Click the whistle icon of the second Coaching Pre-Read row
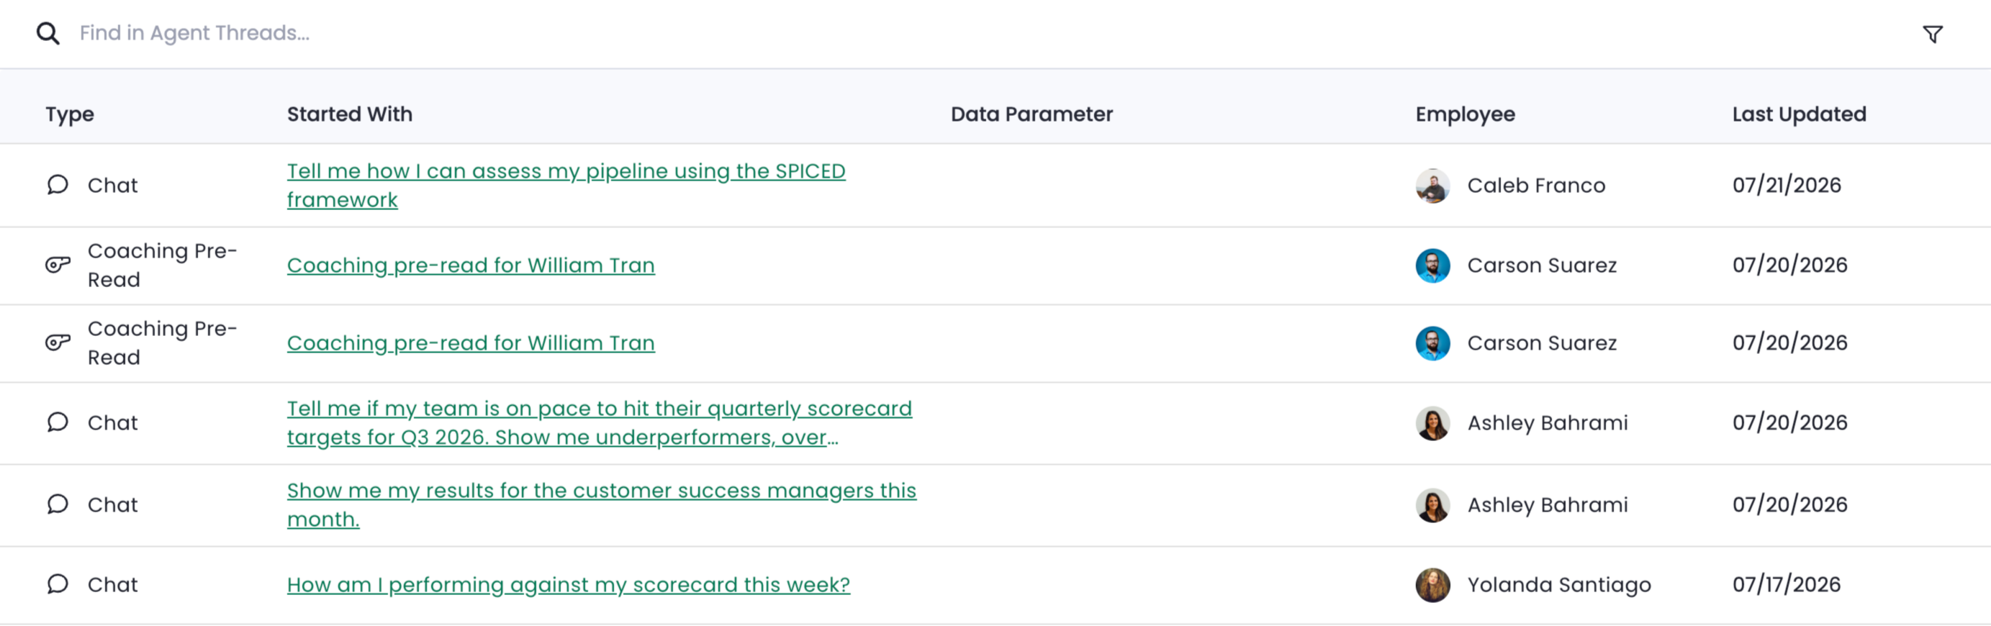This screenshot has height=626, width=1991. click(58, 343)
